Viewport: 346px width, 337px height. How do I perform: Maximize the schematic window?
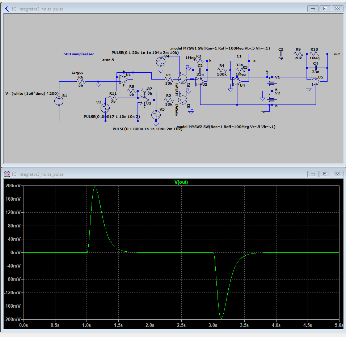point(325,9)
